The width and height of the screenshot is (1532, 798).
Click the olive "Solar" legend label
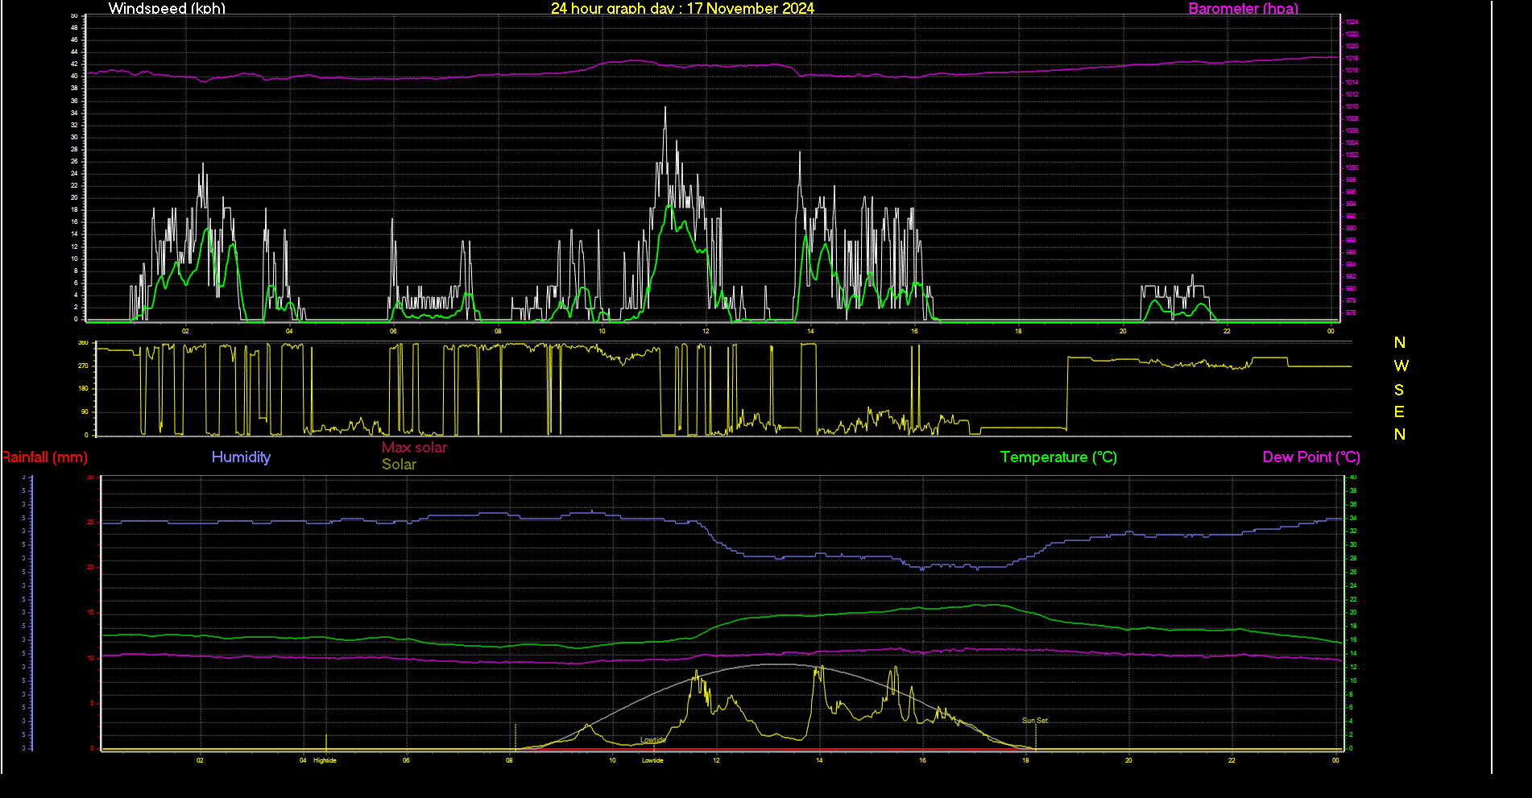[x=399, y=464]
